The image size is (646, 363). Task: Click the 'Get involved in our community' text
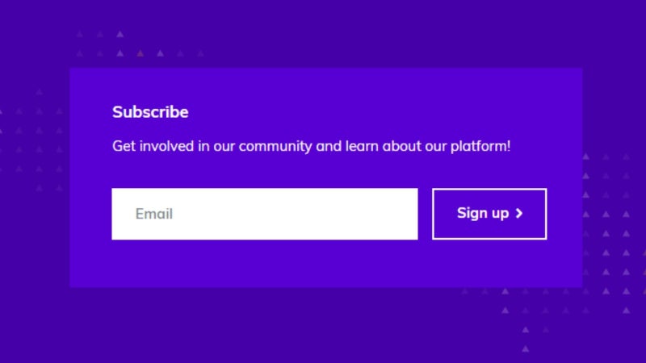tap(212, 147)
